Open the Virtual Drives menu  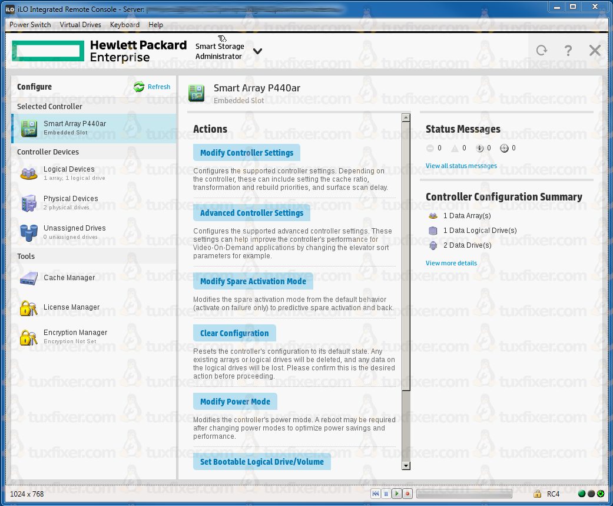(81, 25)
